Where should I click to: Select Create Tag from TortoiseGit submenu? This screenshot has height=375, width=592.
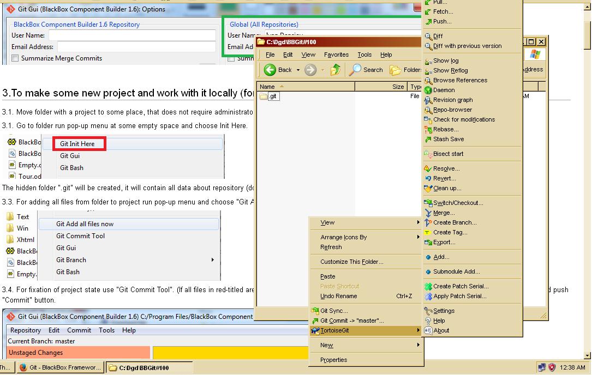tap(450, 232)
